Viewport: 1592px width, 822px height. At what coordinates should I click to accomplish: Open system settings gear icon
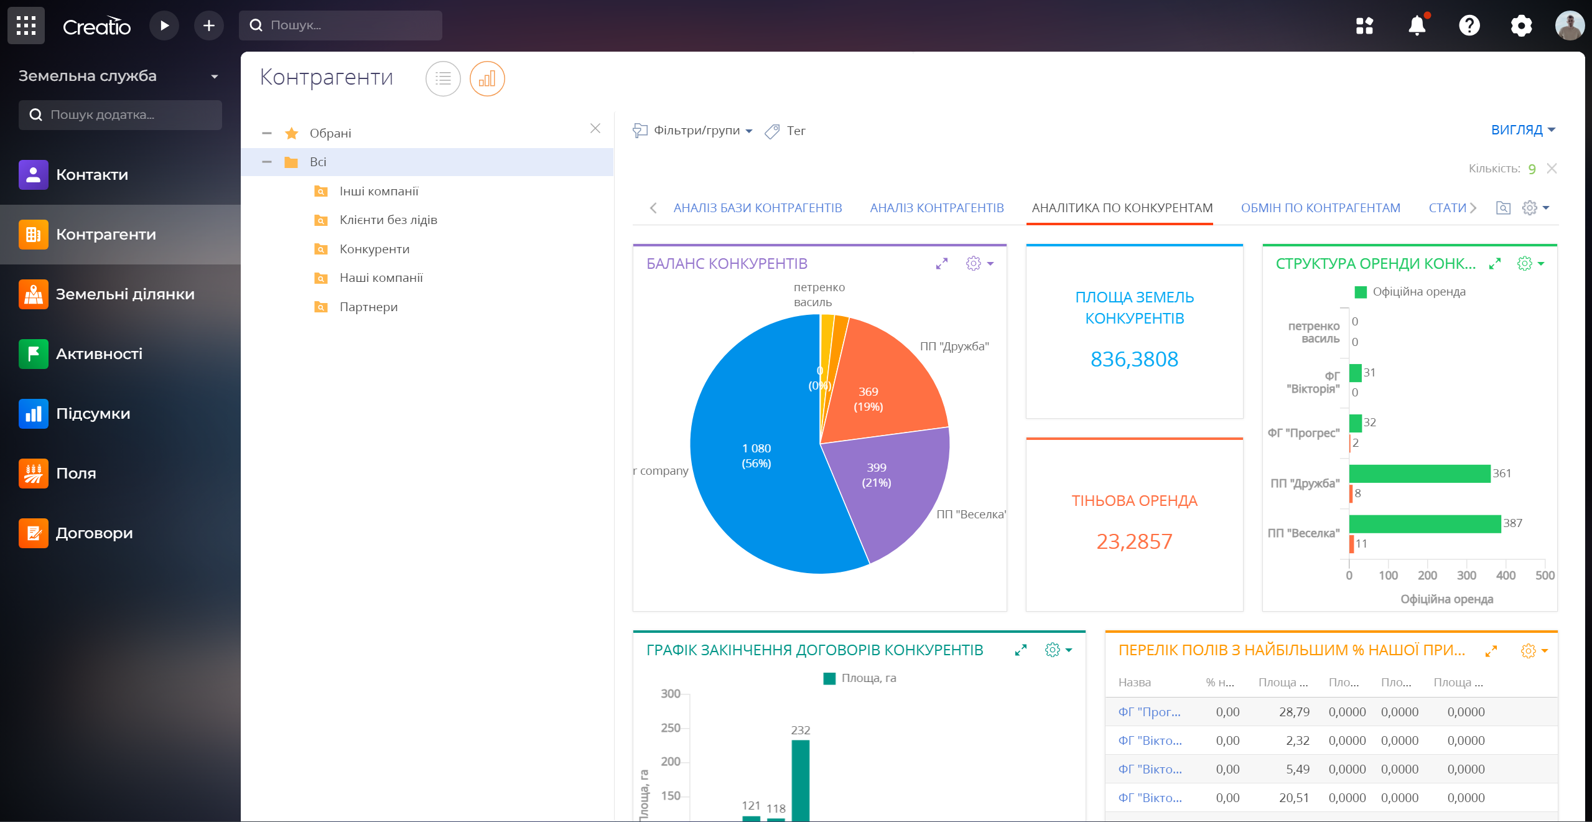click(1522, 26)
